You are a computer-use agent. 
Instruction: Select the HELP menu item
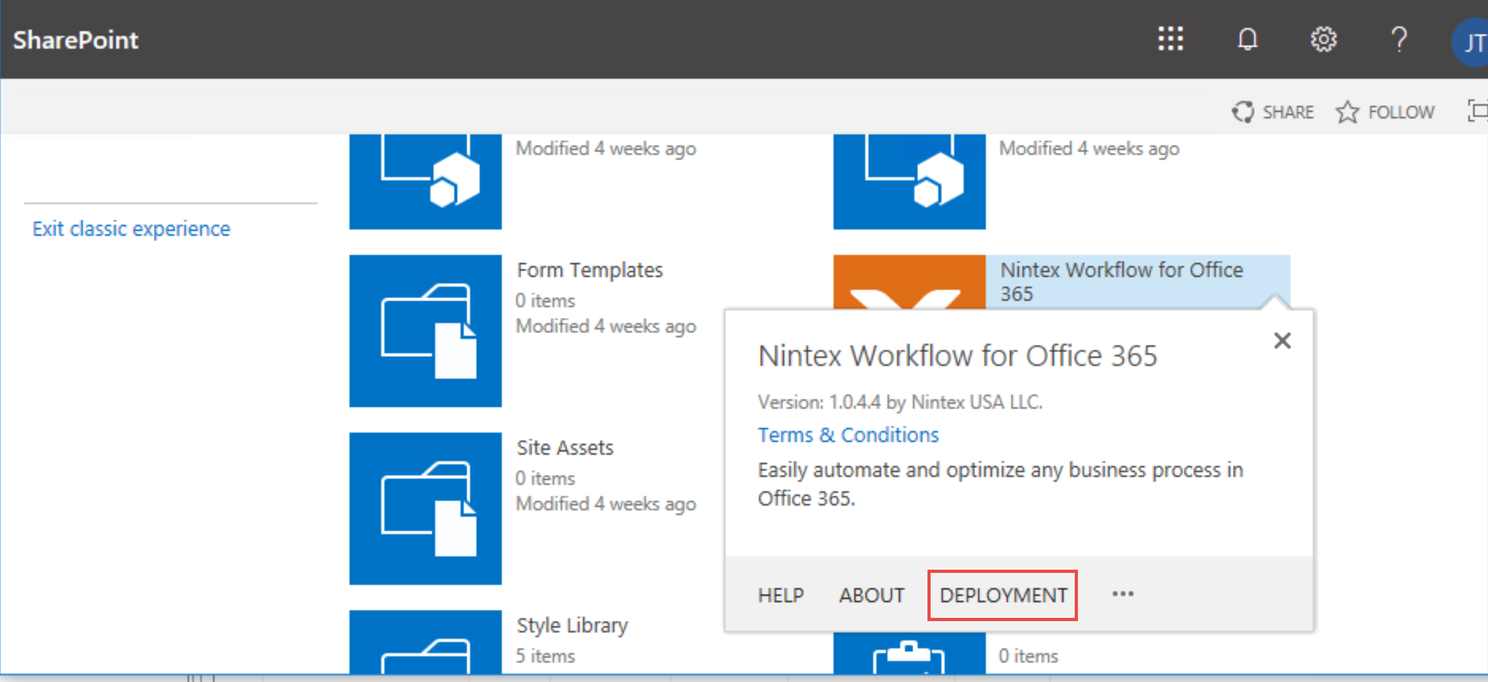(781, 595)
